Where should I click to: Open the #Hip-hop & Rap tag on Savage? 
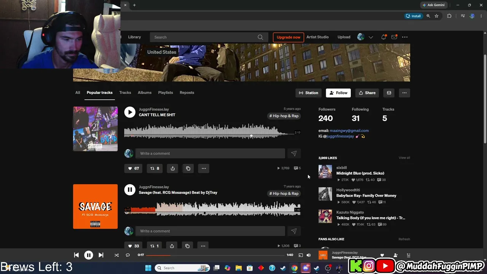(x=284, y=193)
